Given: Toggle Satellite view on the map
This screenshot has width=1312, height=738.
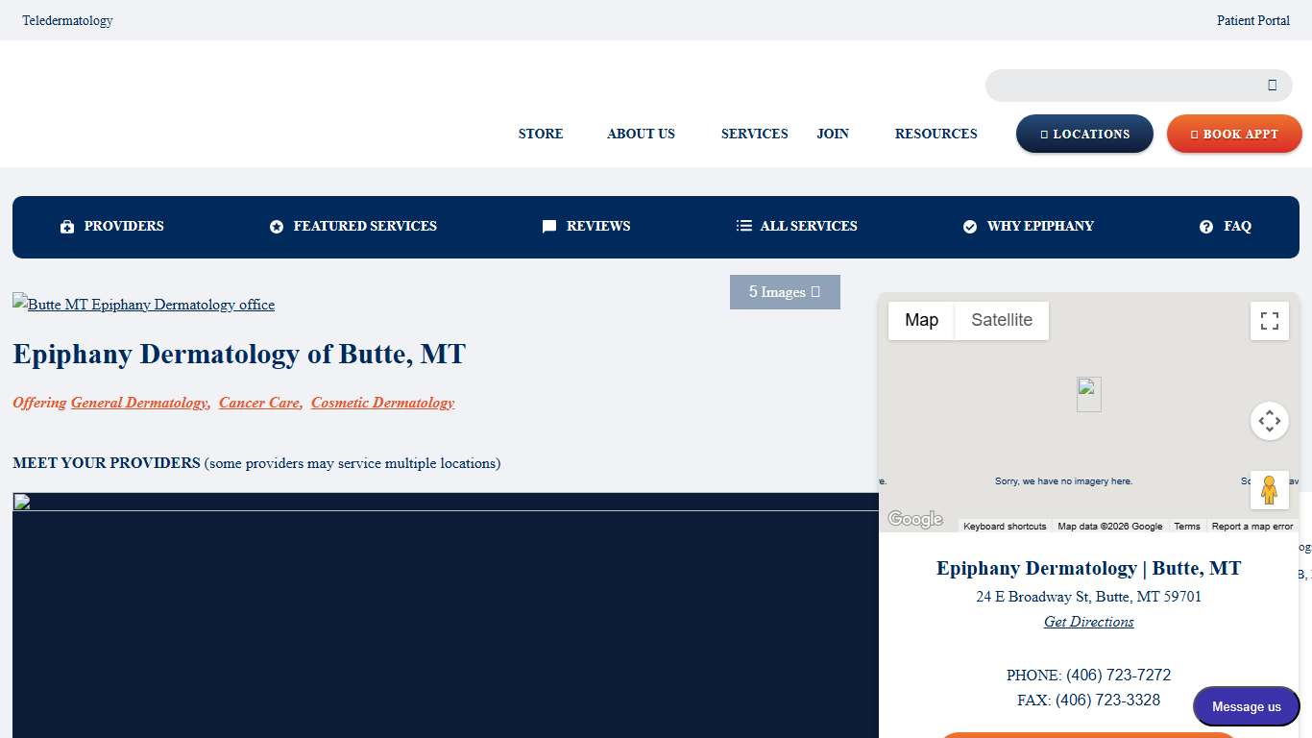Looking at the screenshot, I should (x=1002, y=320).
